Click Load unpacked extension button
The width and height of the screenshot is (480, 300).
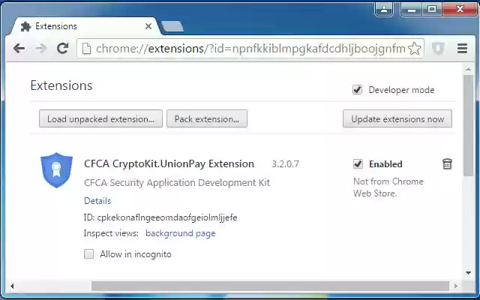point(100,118)
